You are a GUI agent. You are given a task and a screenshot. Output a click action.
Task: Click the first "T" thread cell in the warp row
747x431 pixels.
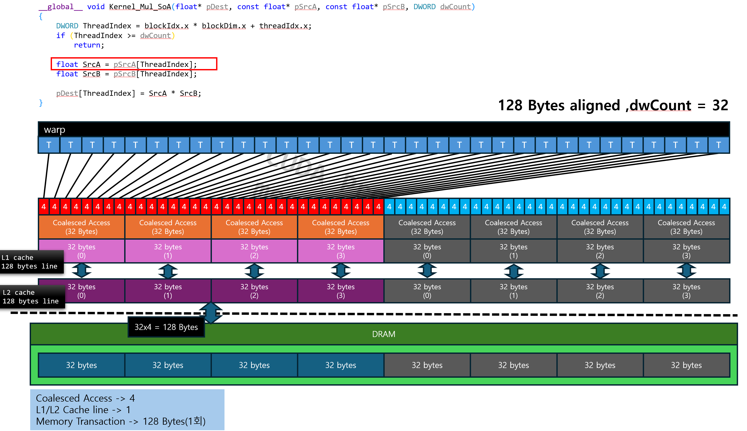[49, 145]
